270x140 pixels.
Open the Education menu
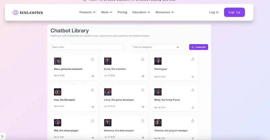click(x=141, y=12)
